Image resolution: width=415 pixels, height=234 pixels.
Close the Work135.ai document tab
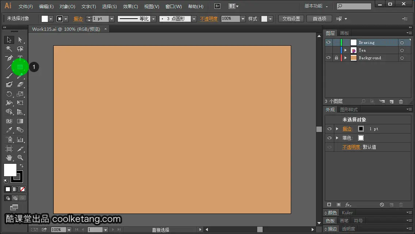[x=106, y=29]
